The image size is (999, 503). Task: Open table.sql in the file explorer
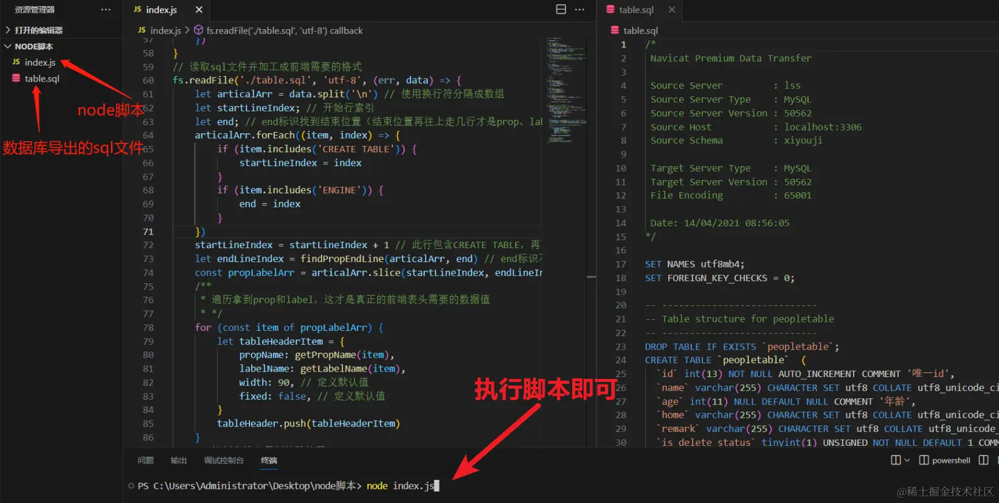point(42,78)
